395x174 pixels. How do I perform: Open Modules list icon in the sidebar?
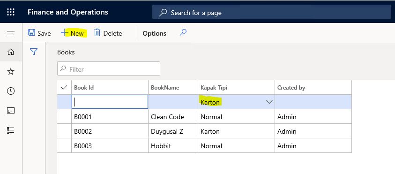click(11, 130)
